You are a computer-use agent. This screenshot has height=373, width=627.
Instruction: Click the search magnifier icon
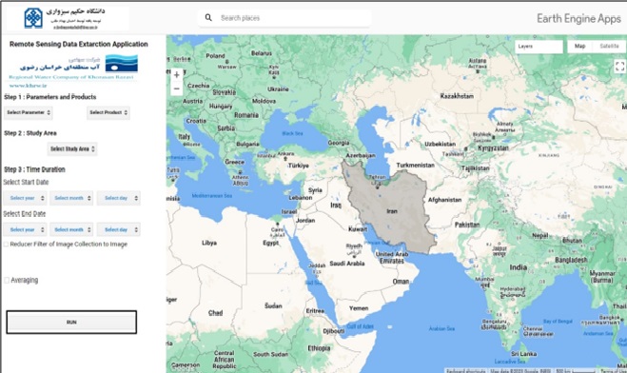pyautogui.click(x=208, y=17)
